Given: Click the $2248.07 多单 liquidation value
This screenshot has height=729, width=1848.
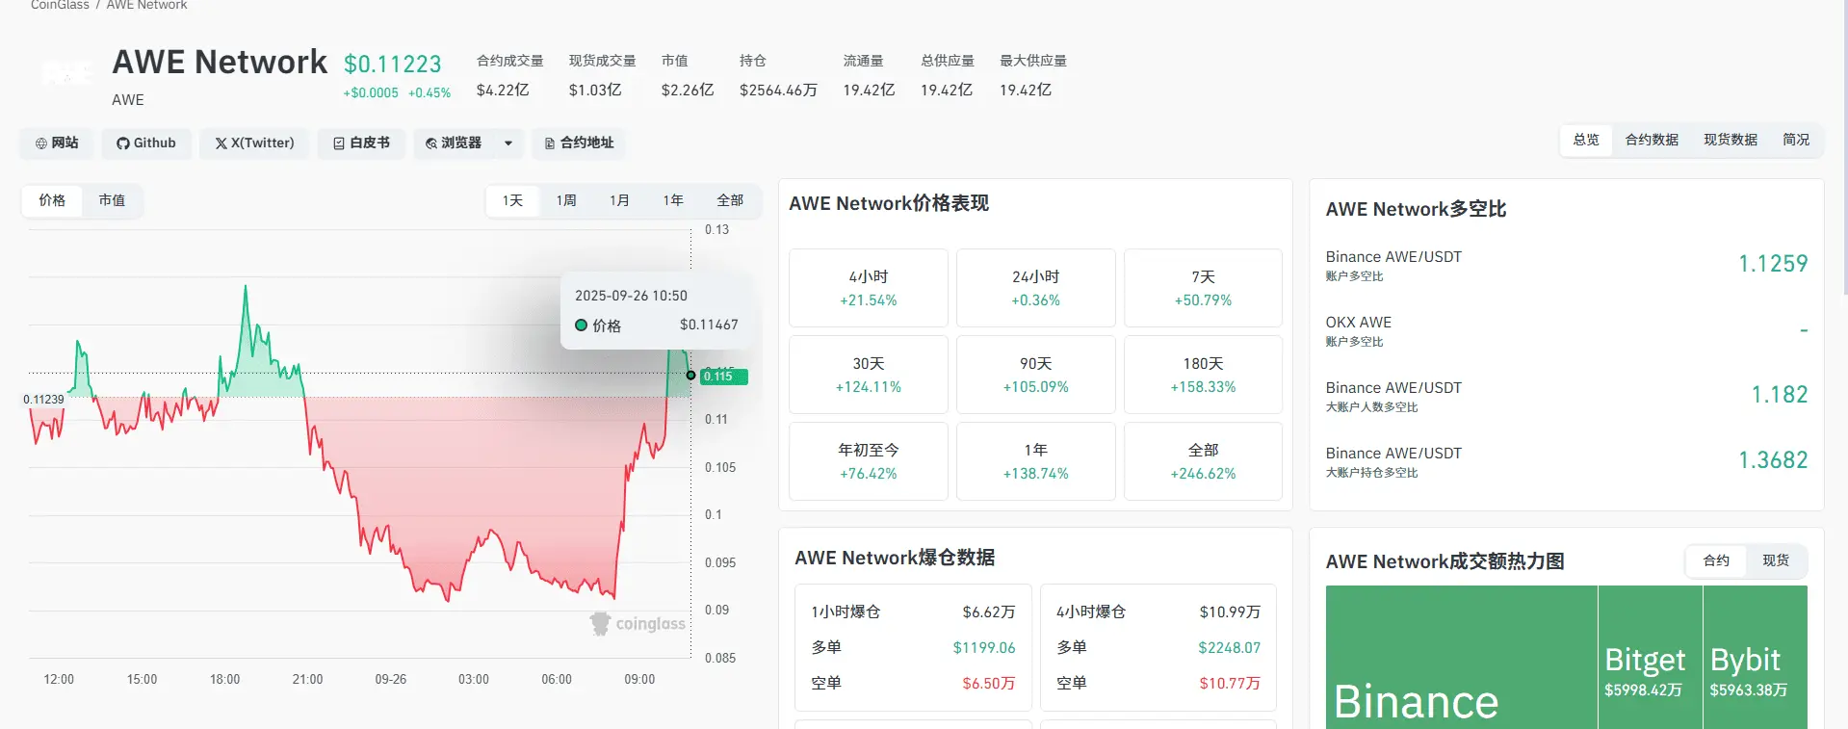Looking at the screenshot, I should 1229,648.
